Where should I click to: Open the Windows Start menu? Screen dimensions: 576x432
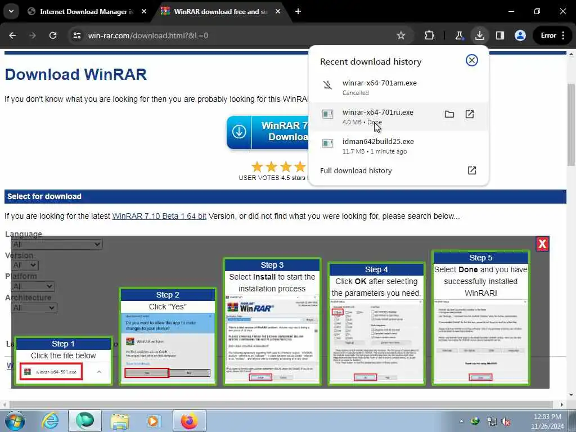coord(14,421)
